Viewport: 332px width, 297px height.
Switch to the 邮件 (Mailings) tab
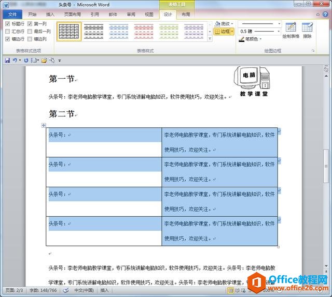click(x=113, y=14)
